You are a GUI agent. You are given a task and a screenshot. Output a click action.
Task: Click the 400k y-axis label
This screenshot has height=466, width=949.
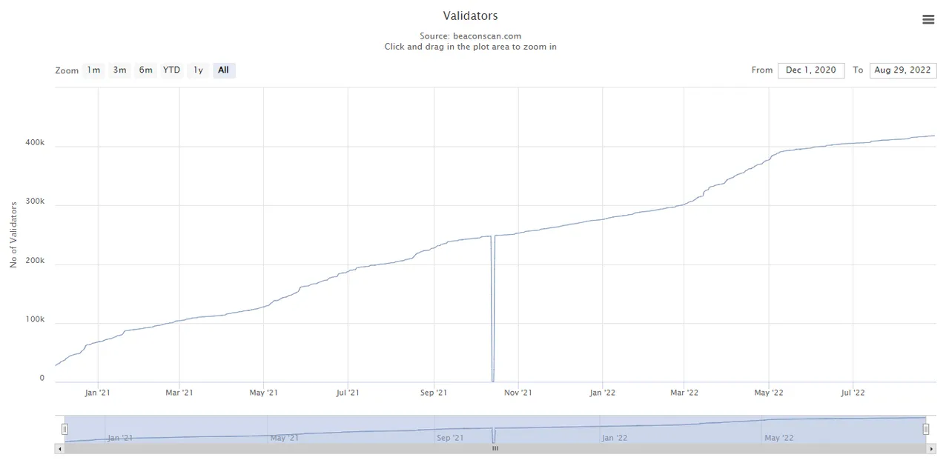coord(35,143)
